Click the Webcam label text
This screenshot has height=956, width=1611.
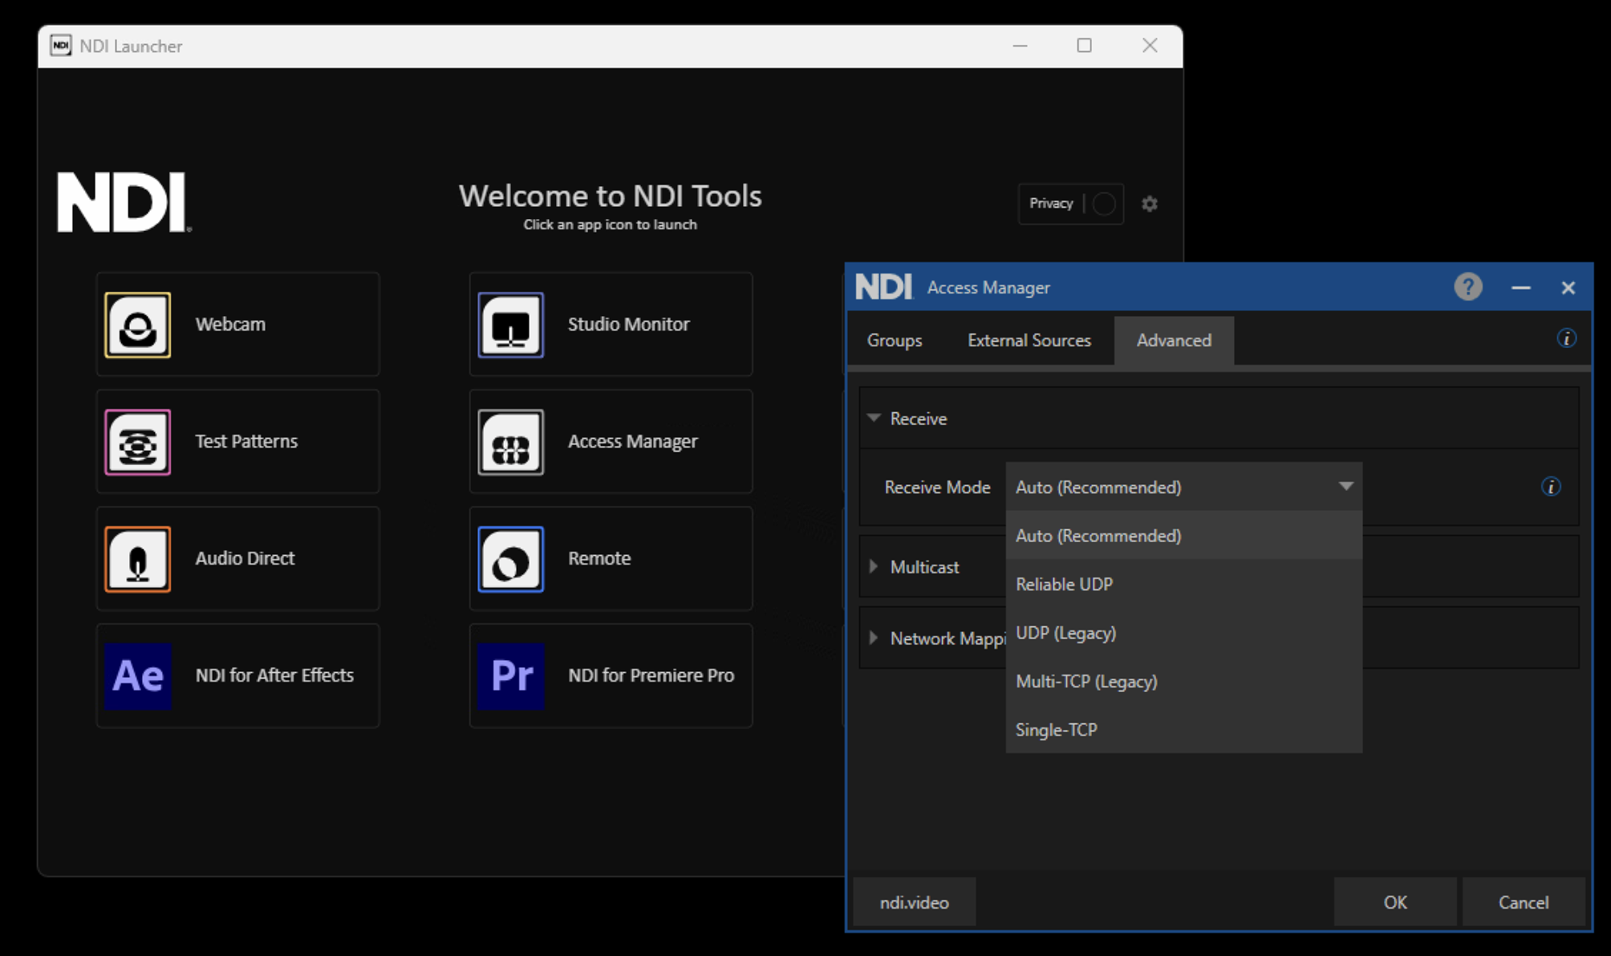[230, 324]
